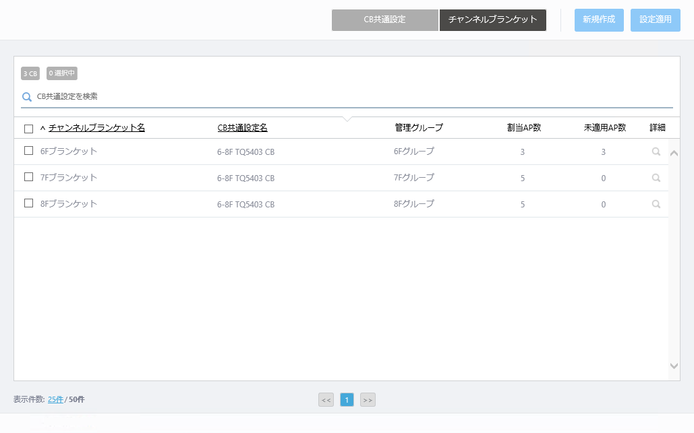Click the 管理グループ column header

tap(419, 128)
